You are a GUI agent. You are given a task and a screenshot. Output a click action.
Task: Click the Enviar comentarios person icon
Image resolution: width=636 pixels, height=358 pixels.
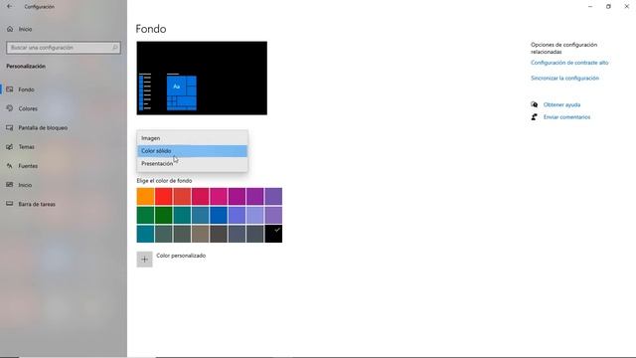pyautogui.click(x=535, y=117)
